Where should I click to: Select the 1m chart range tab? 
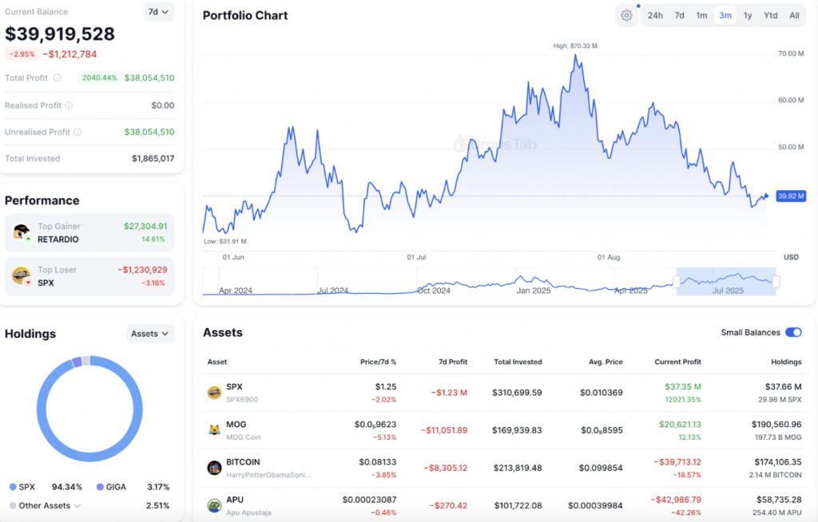[701, 16]
